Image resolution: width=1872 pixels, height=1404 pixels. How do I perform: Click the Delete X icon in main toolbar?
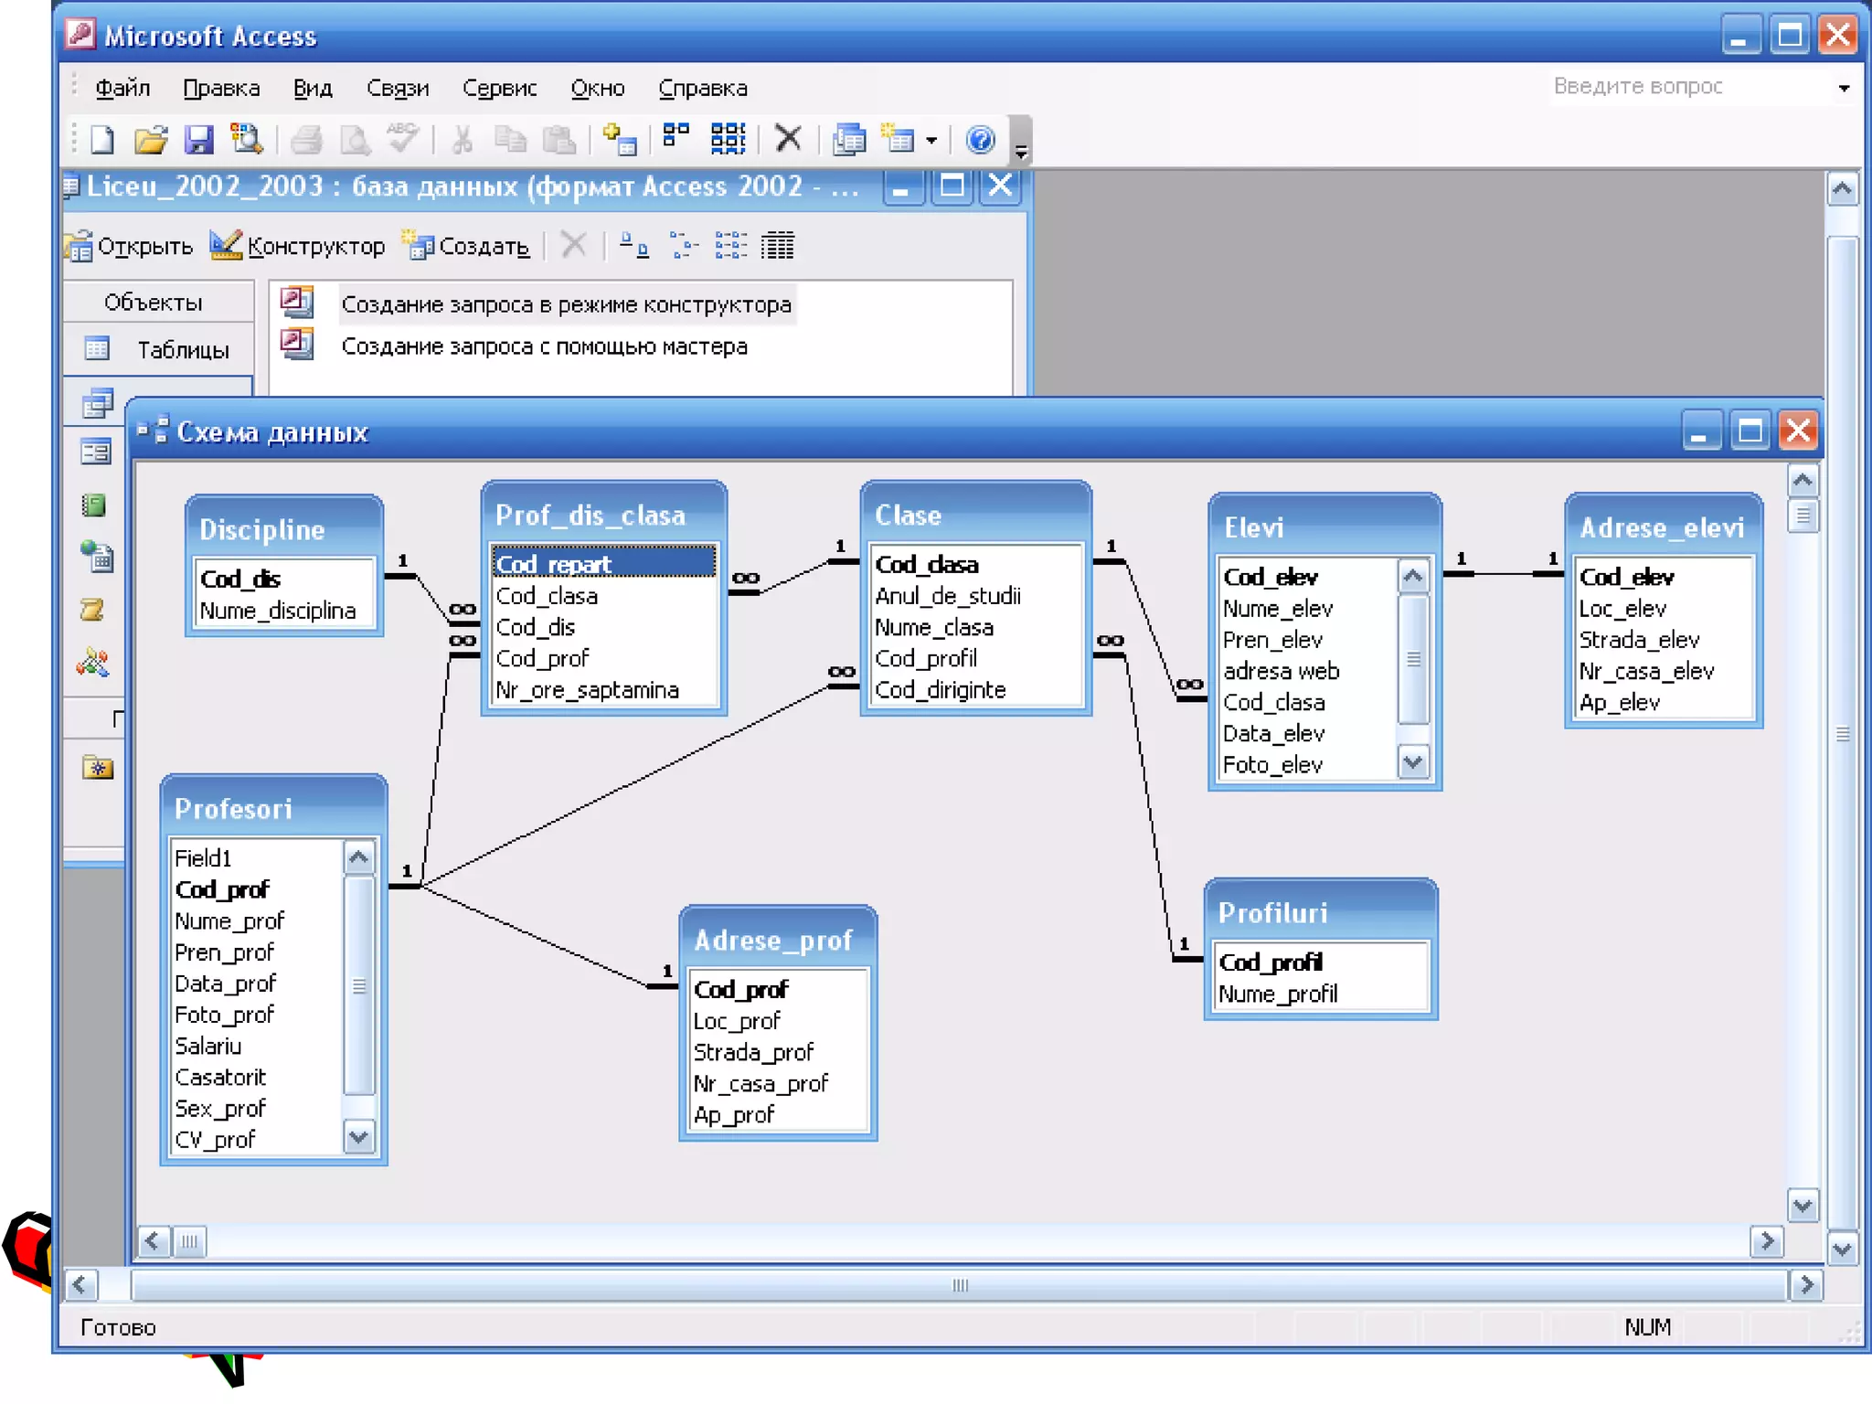787,139
